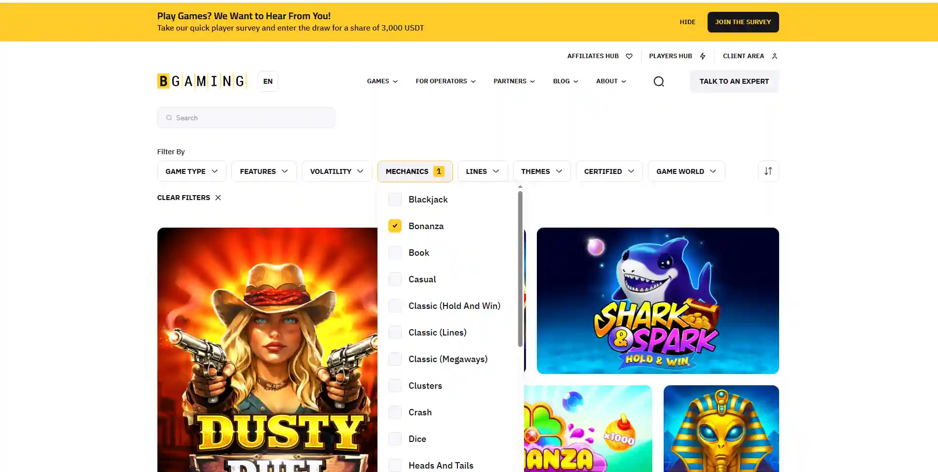Check the Blackjack checkbox
This screenshot has width=938, height=472.
(395, 200)
